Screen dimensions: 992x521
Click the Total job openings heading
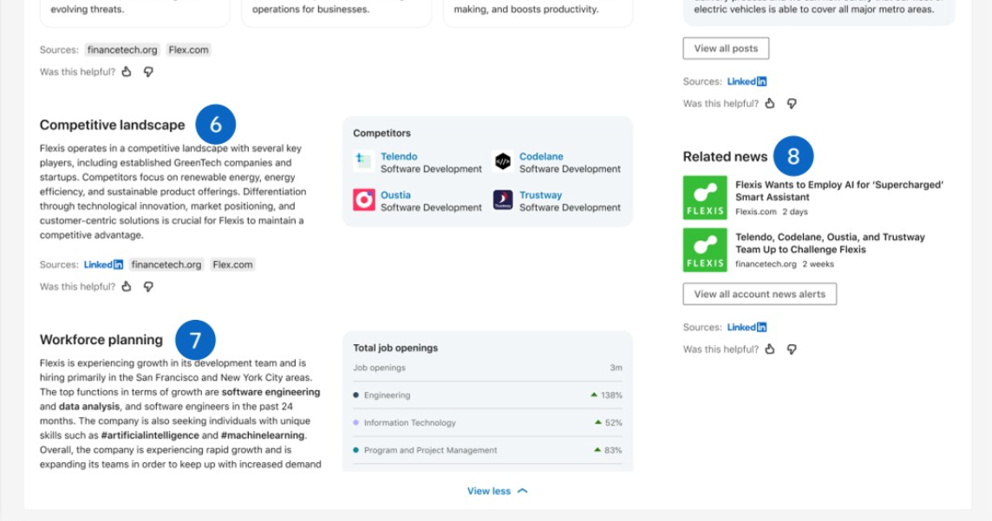click(x=395, y=348)
